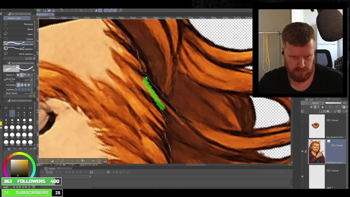The height and width of the screenshot is (197, 350).
Task: Select the Layer 1 thumbnail
Action: tap(317, 176)
